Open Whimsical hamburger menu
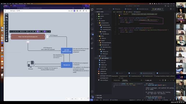The width and height of the screenshot is (186, 104). pos(5,11)
